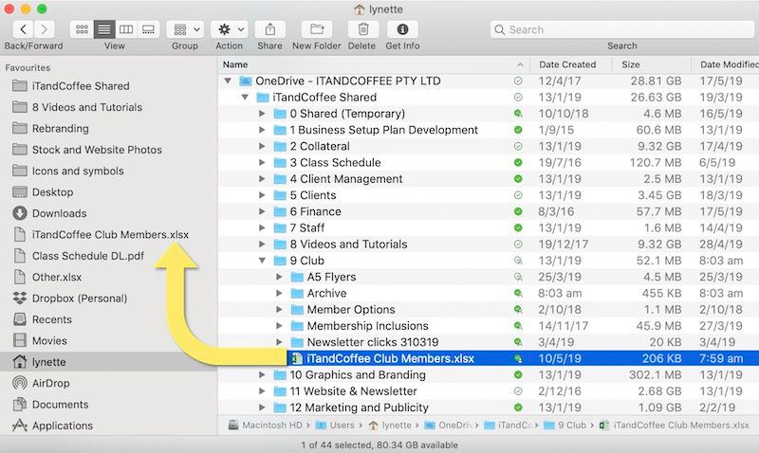This screenshot has height=453, width=759.
Task: Sort by Date Created column header
Action: [567, 64]
